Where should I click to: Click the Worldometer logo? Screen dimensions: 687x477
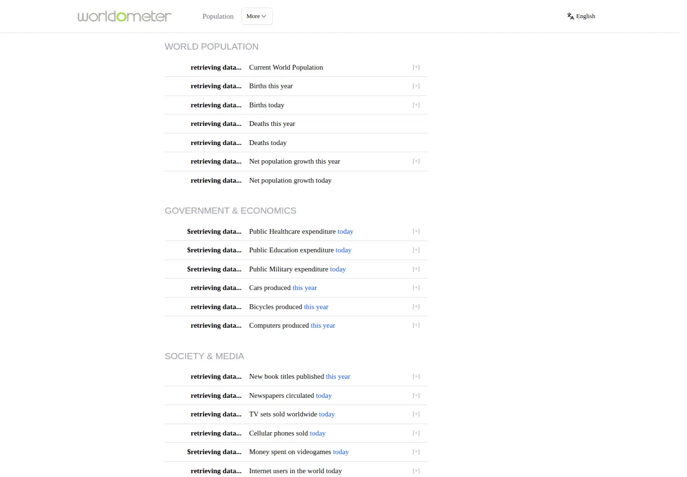[125, 16]
